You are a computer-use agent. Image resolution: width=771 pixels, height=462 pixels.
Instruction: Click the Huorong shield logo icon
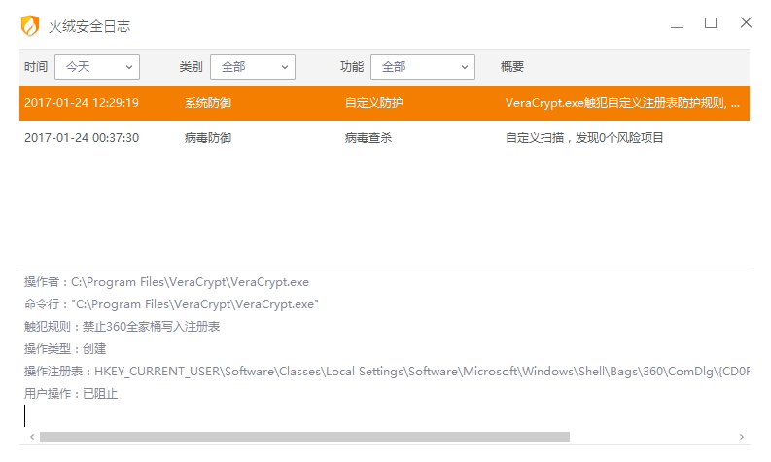[x=30, y=26]
